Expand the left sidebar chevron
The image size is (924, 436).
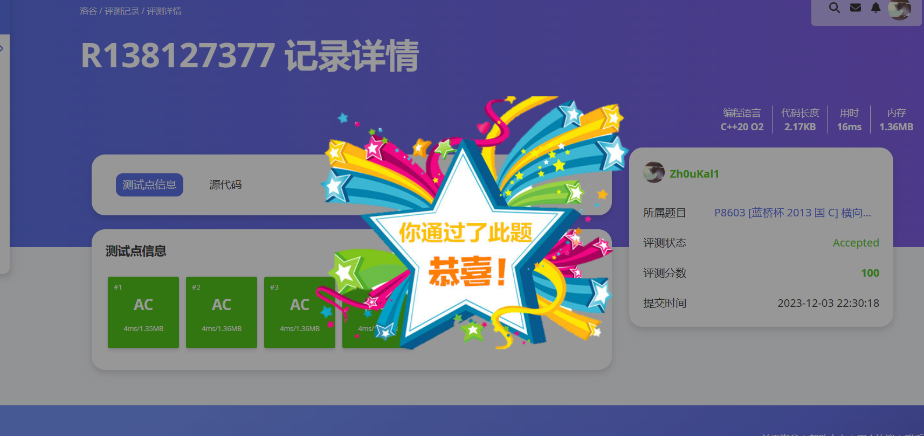[2, 48]
